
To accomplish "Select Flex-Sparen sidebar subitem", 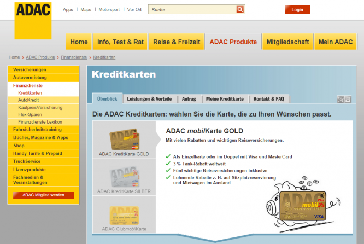I will point(43,114).
